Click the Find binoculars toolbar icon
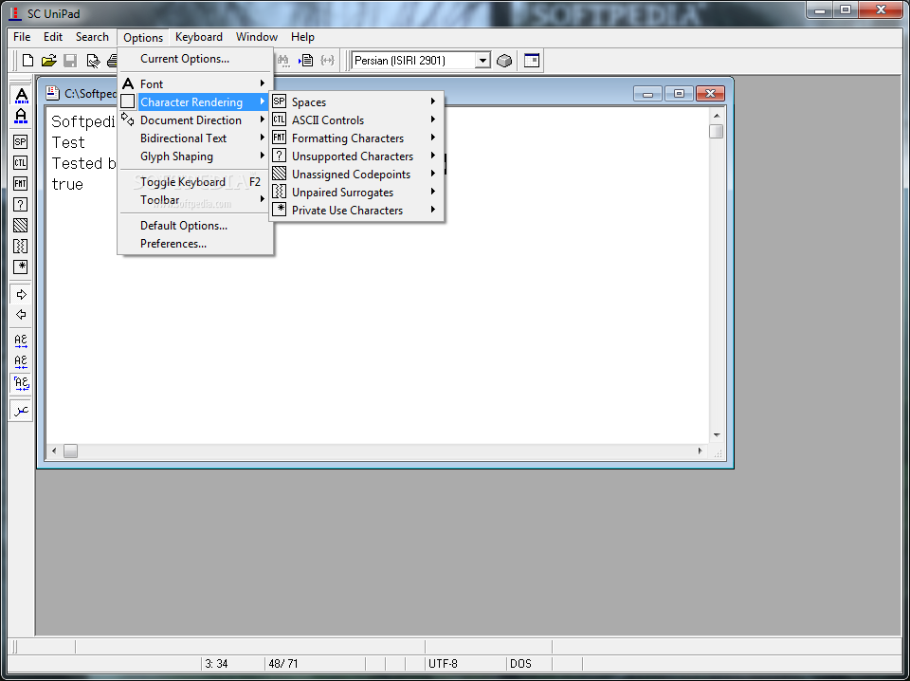 click(x=283, y=61)
